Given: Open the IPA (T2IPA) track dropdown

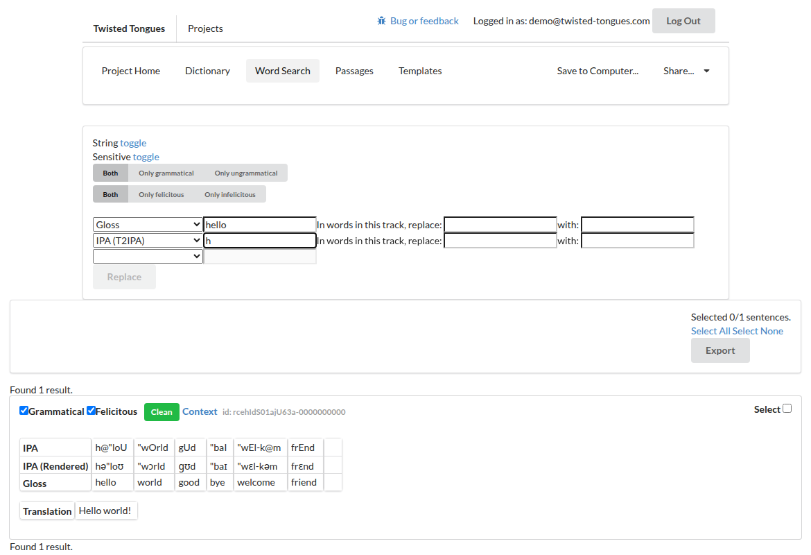Looking at the screenshot, I should (148, 241).
